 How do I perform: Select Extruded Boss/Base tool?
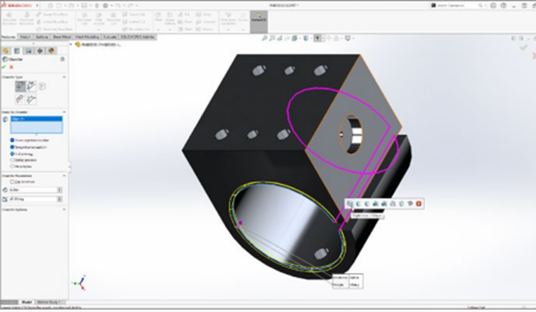pos(10,19)
